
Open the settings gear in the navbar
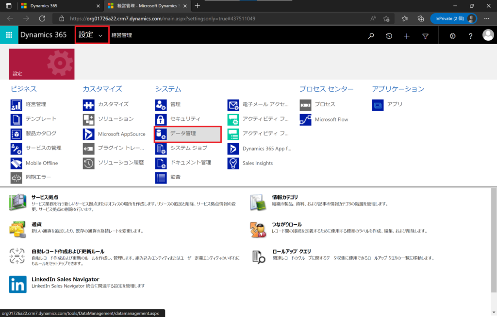pyautogui.click(x=453, y=36)
